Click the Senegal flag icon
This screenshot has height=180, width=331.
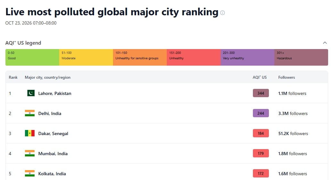(x=29, y=133)
